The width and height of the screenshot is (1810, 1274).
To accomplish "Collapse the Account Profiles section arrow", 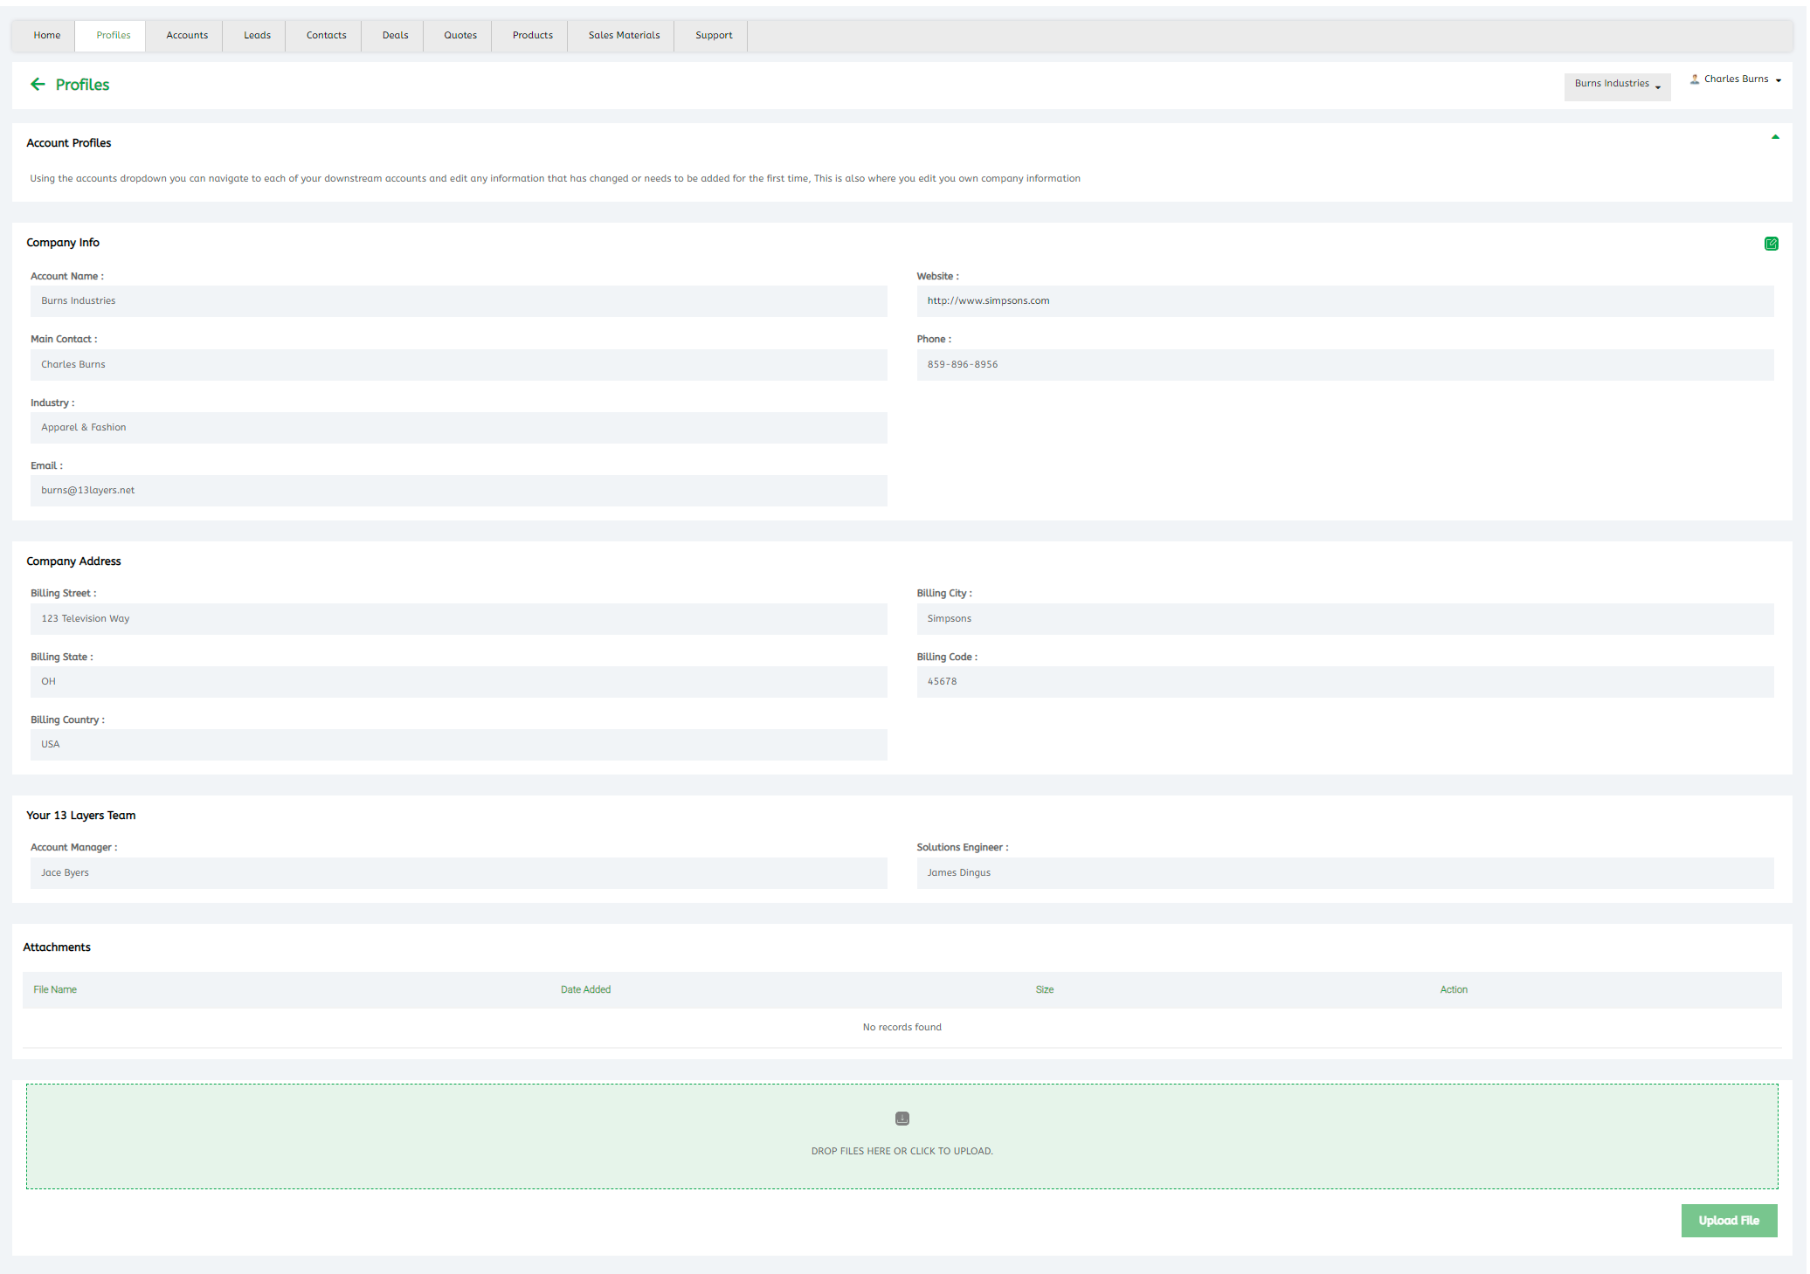I will coord(1775,137).
